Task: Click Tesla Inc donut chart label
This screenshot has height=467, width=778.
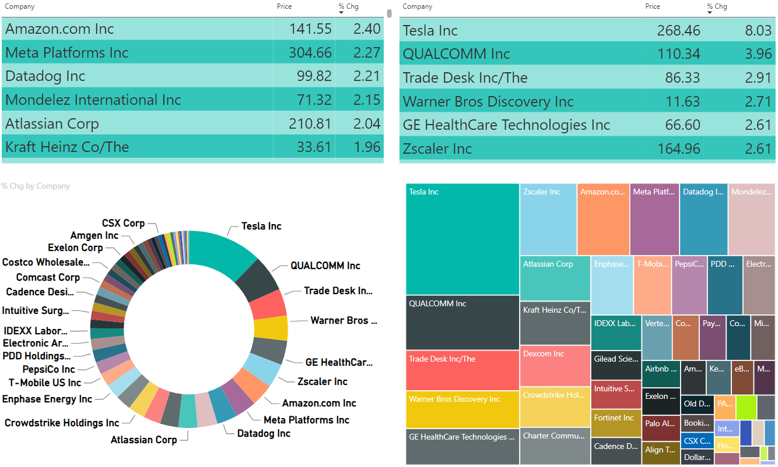Action: coord(261,226)
